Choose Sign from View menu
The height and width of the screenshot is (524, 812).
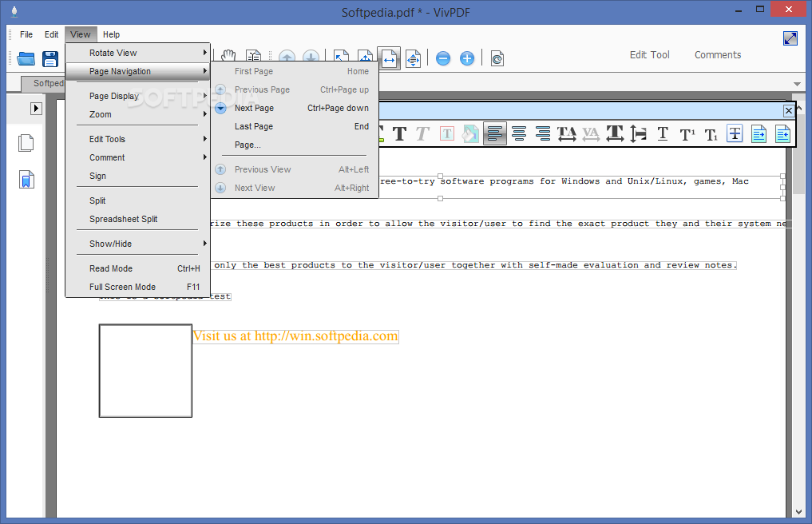[137, 176]
